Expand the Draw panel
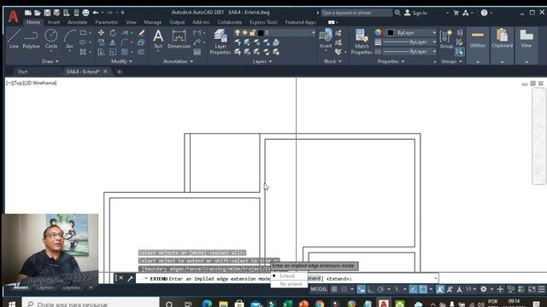The width and height of the screenshot is (547, 307). 50,61
